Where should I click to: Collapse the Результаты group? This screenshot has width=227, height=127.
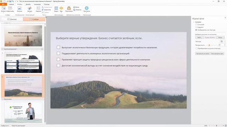(2, 99)
